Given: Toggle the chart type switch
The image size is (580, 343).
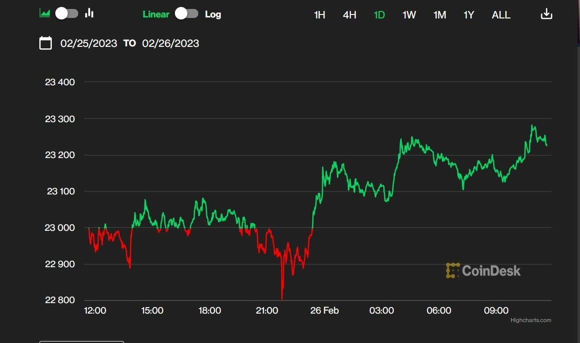Looking at the screenshot, I should click(x=67, y=13).
